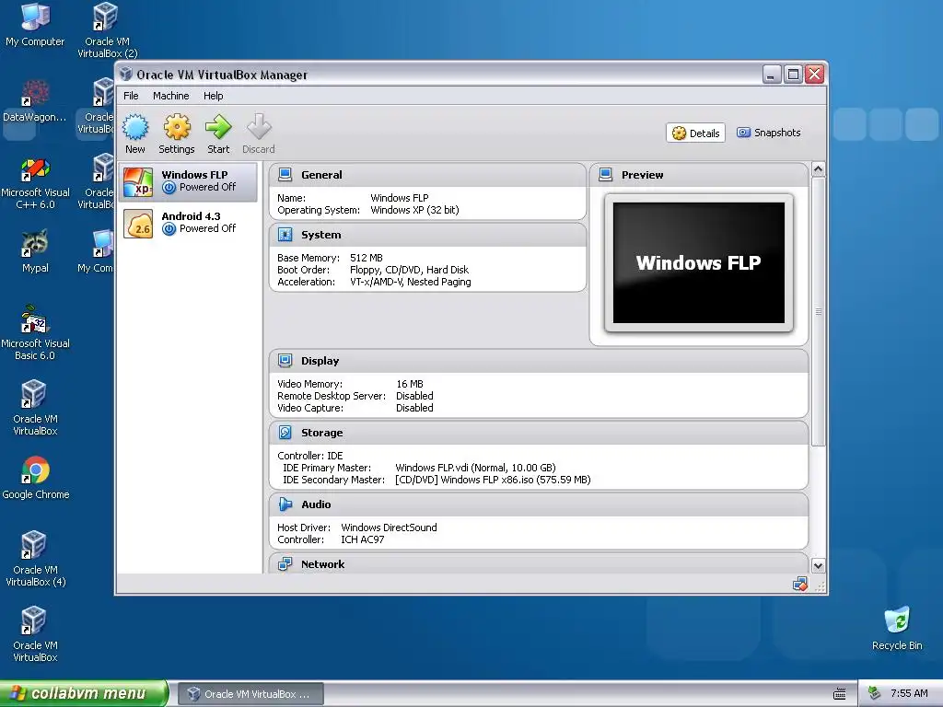943x707 pixels.
Task: Open the General section title link
Action: coord(321,175)
